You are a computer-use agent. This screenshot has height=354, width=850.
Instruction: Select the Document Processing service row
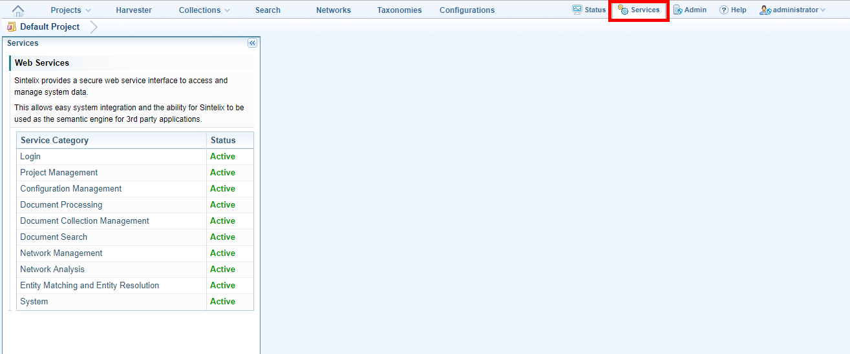click(61, 205)
